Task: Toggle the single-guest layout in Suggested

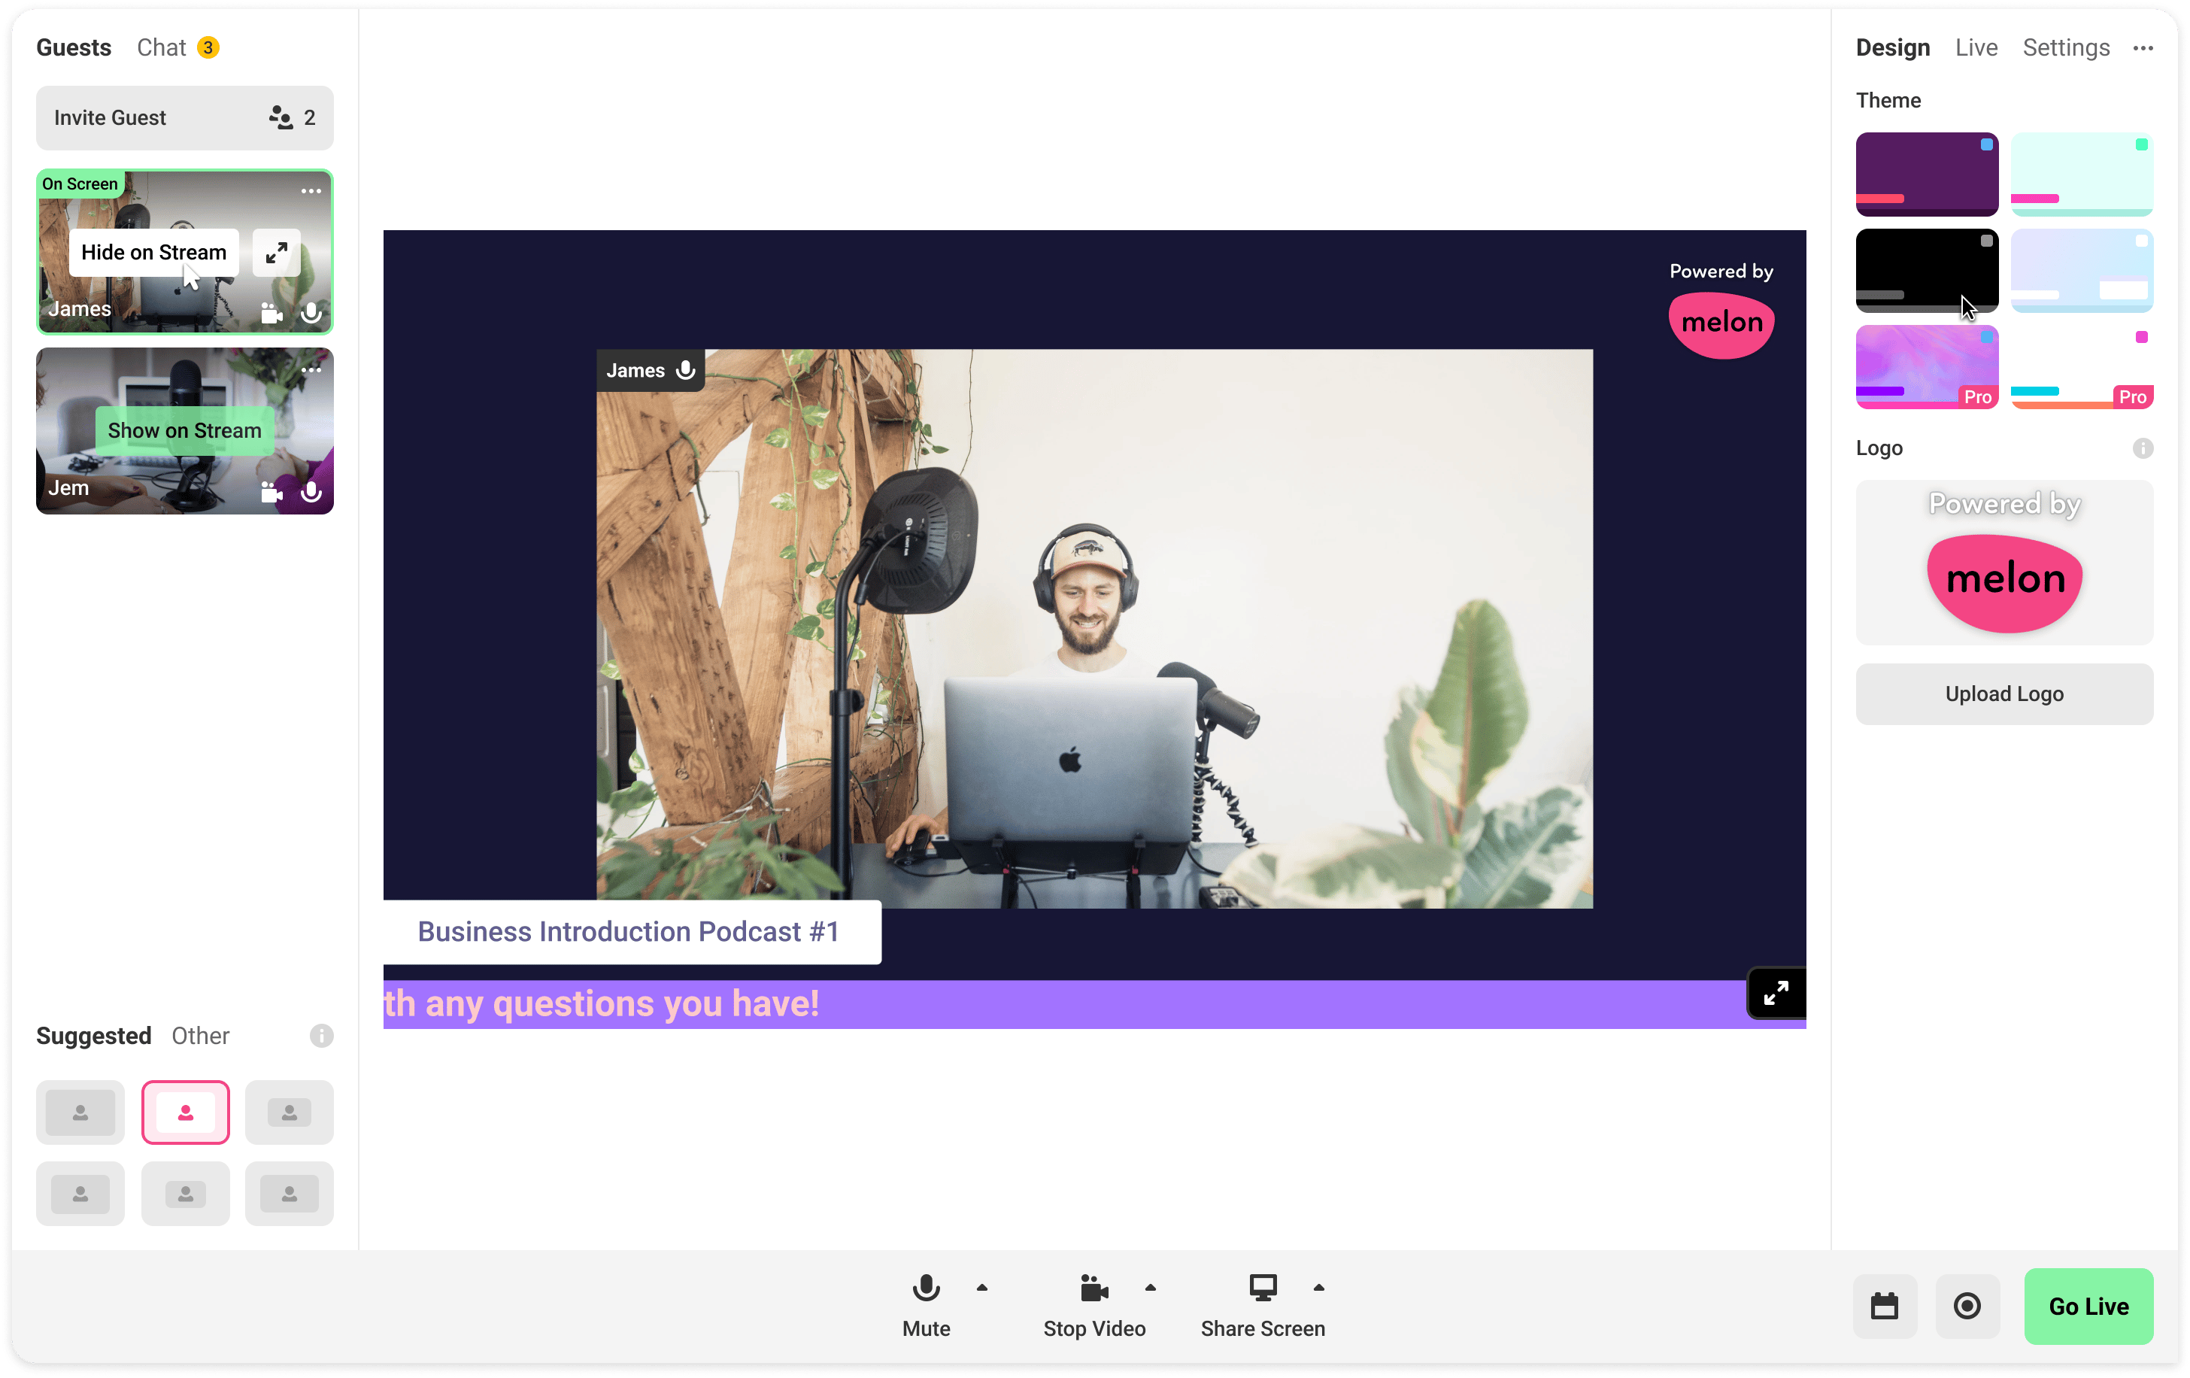Action: coord(186,1112)
